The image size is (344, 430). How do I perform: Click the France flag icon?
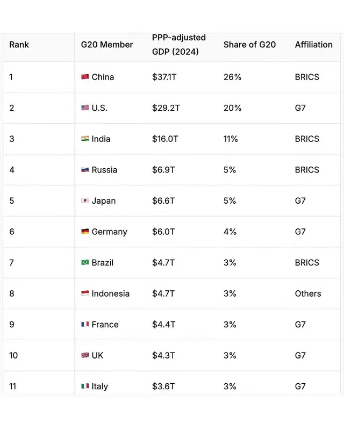[x=85, y=324]
